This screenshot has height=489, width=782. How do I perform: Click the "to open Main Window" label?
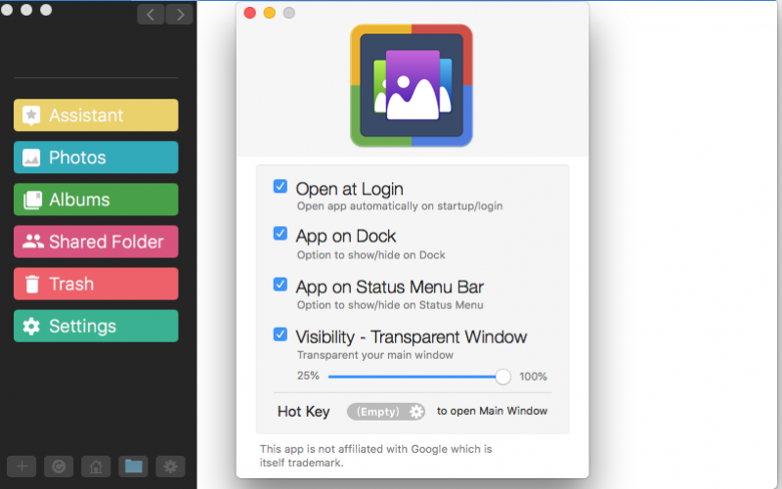tap(493, 411)
